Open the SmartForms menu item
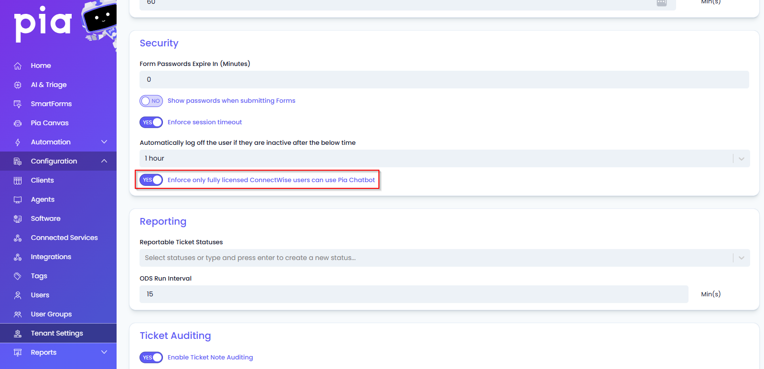The image size is (764, 369). [58, 104]
